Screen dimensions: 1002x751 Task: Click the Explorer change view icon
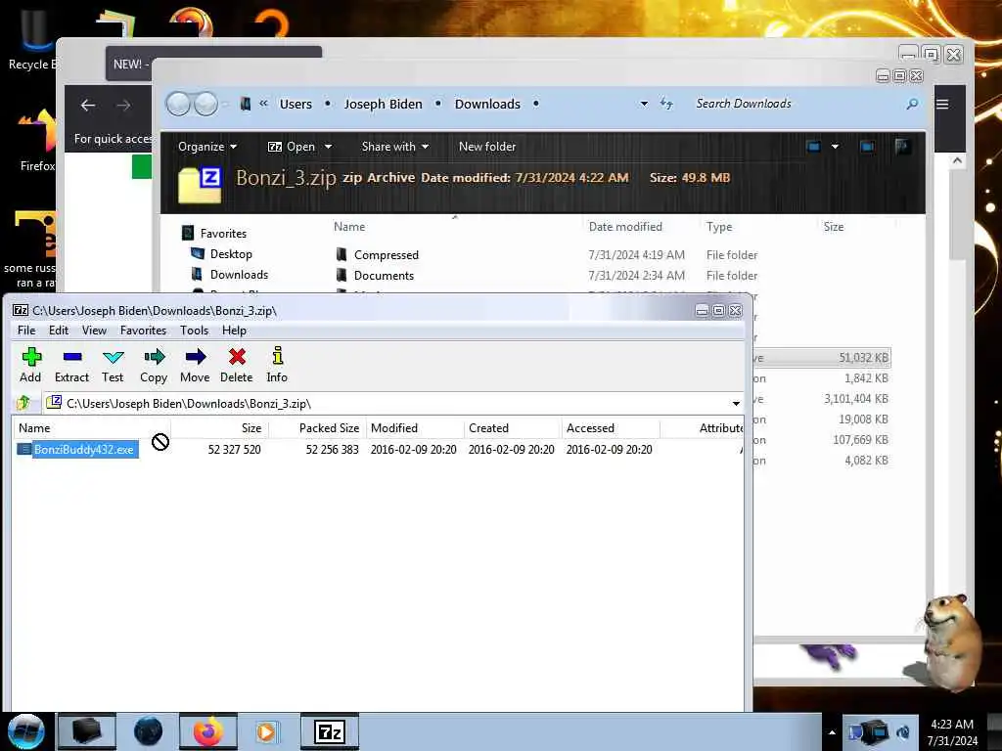pos(813,147)
